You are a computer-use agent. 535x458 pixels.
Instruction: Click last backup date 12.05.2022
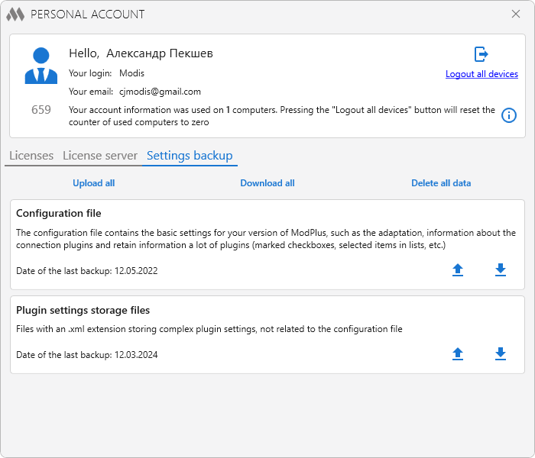click(136, 271)
